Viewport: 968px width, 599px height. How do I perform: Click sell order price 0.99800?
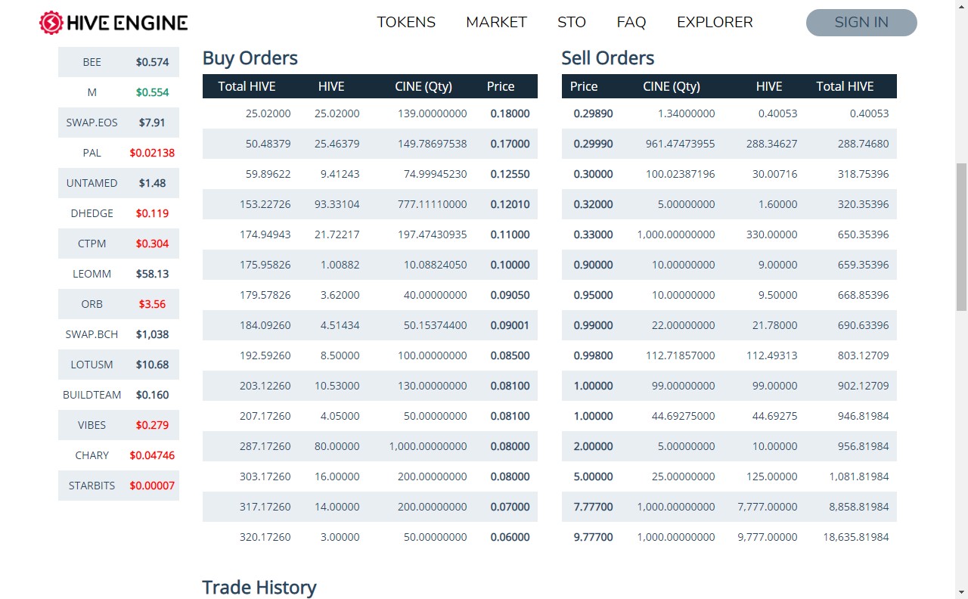pyautogui.click(x=593, y=355)
